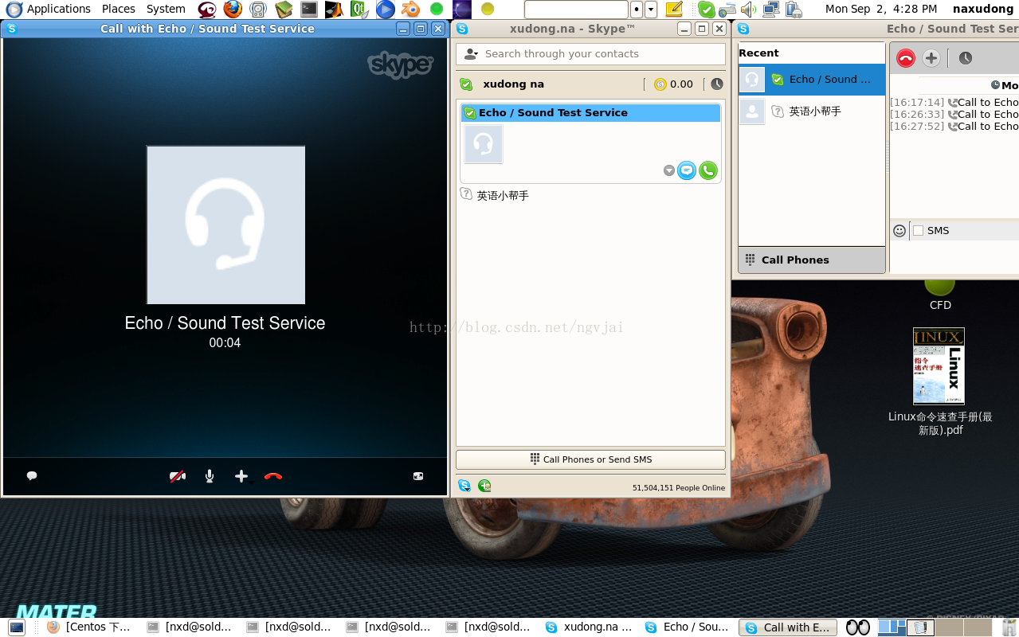Viewport: 1019px width, 637px height.
Task: Click Call Phones in chat window sidebar
Action: tap(812, 260)
